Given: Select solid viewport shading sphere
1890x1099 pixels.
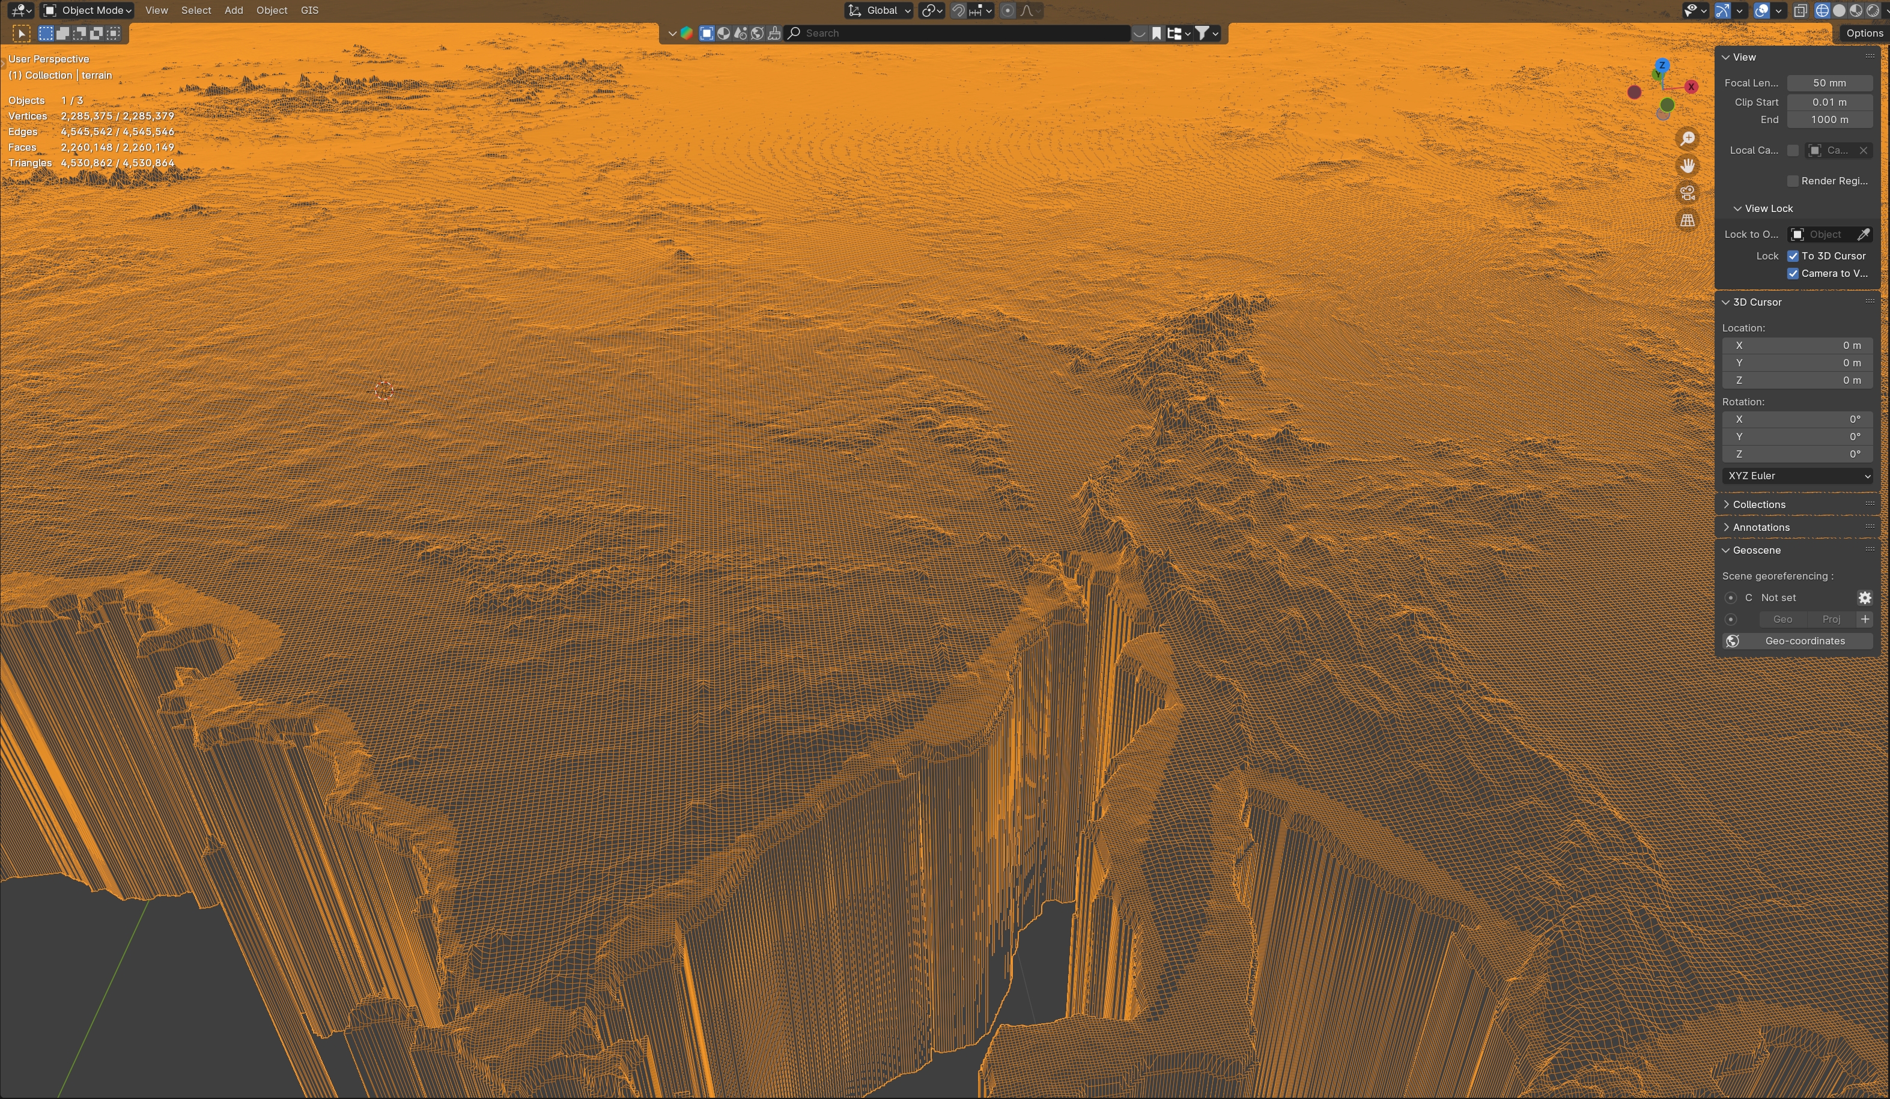Looking at the screenshot, I should [1839, 10].
